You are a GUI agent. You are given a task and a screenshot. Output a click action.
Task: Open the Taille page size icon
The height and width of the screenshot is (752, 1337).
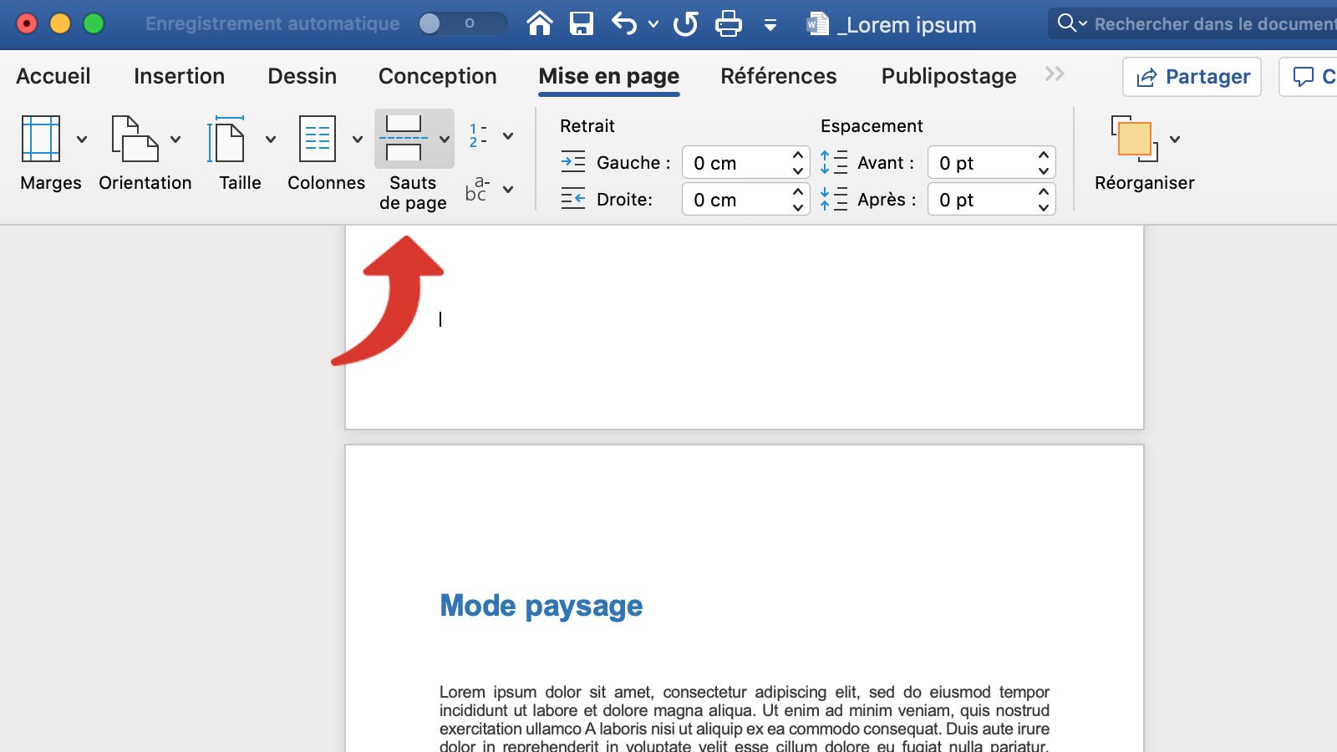(x=226, y=139)
